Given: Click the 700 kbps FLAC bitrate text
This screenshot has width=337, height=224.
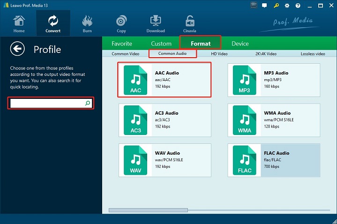Looking at the screenshot, I should [272, 166].
